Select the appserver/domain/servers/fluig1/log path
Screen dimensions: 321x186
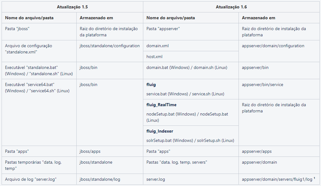[x=277, y=179]
